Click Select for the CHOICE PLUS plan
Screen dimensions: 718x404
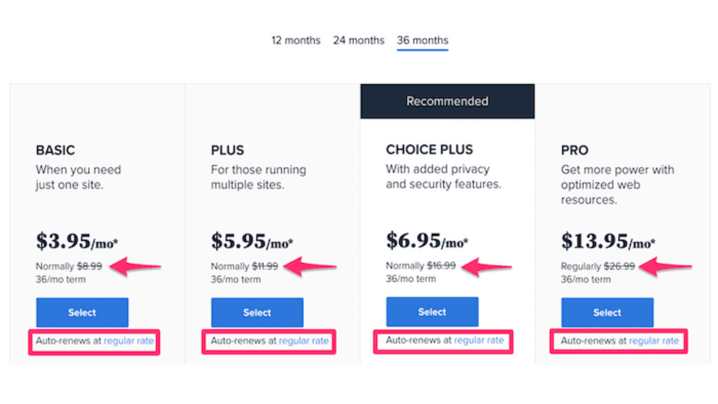[x=432, y=312]
